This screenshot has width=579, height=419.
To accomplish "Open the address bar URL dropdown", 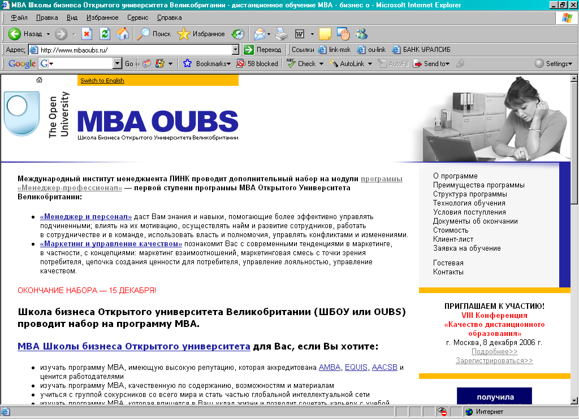I will pyautogui.click(x=236, y=50).
